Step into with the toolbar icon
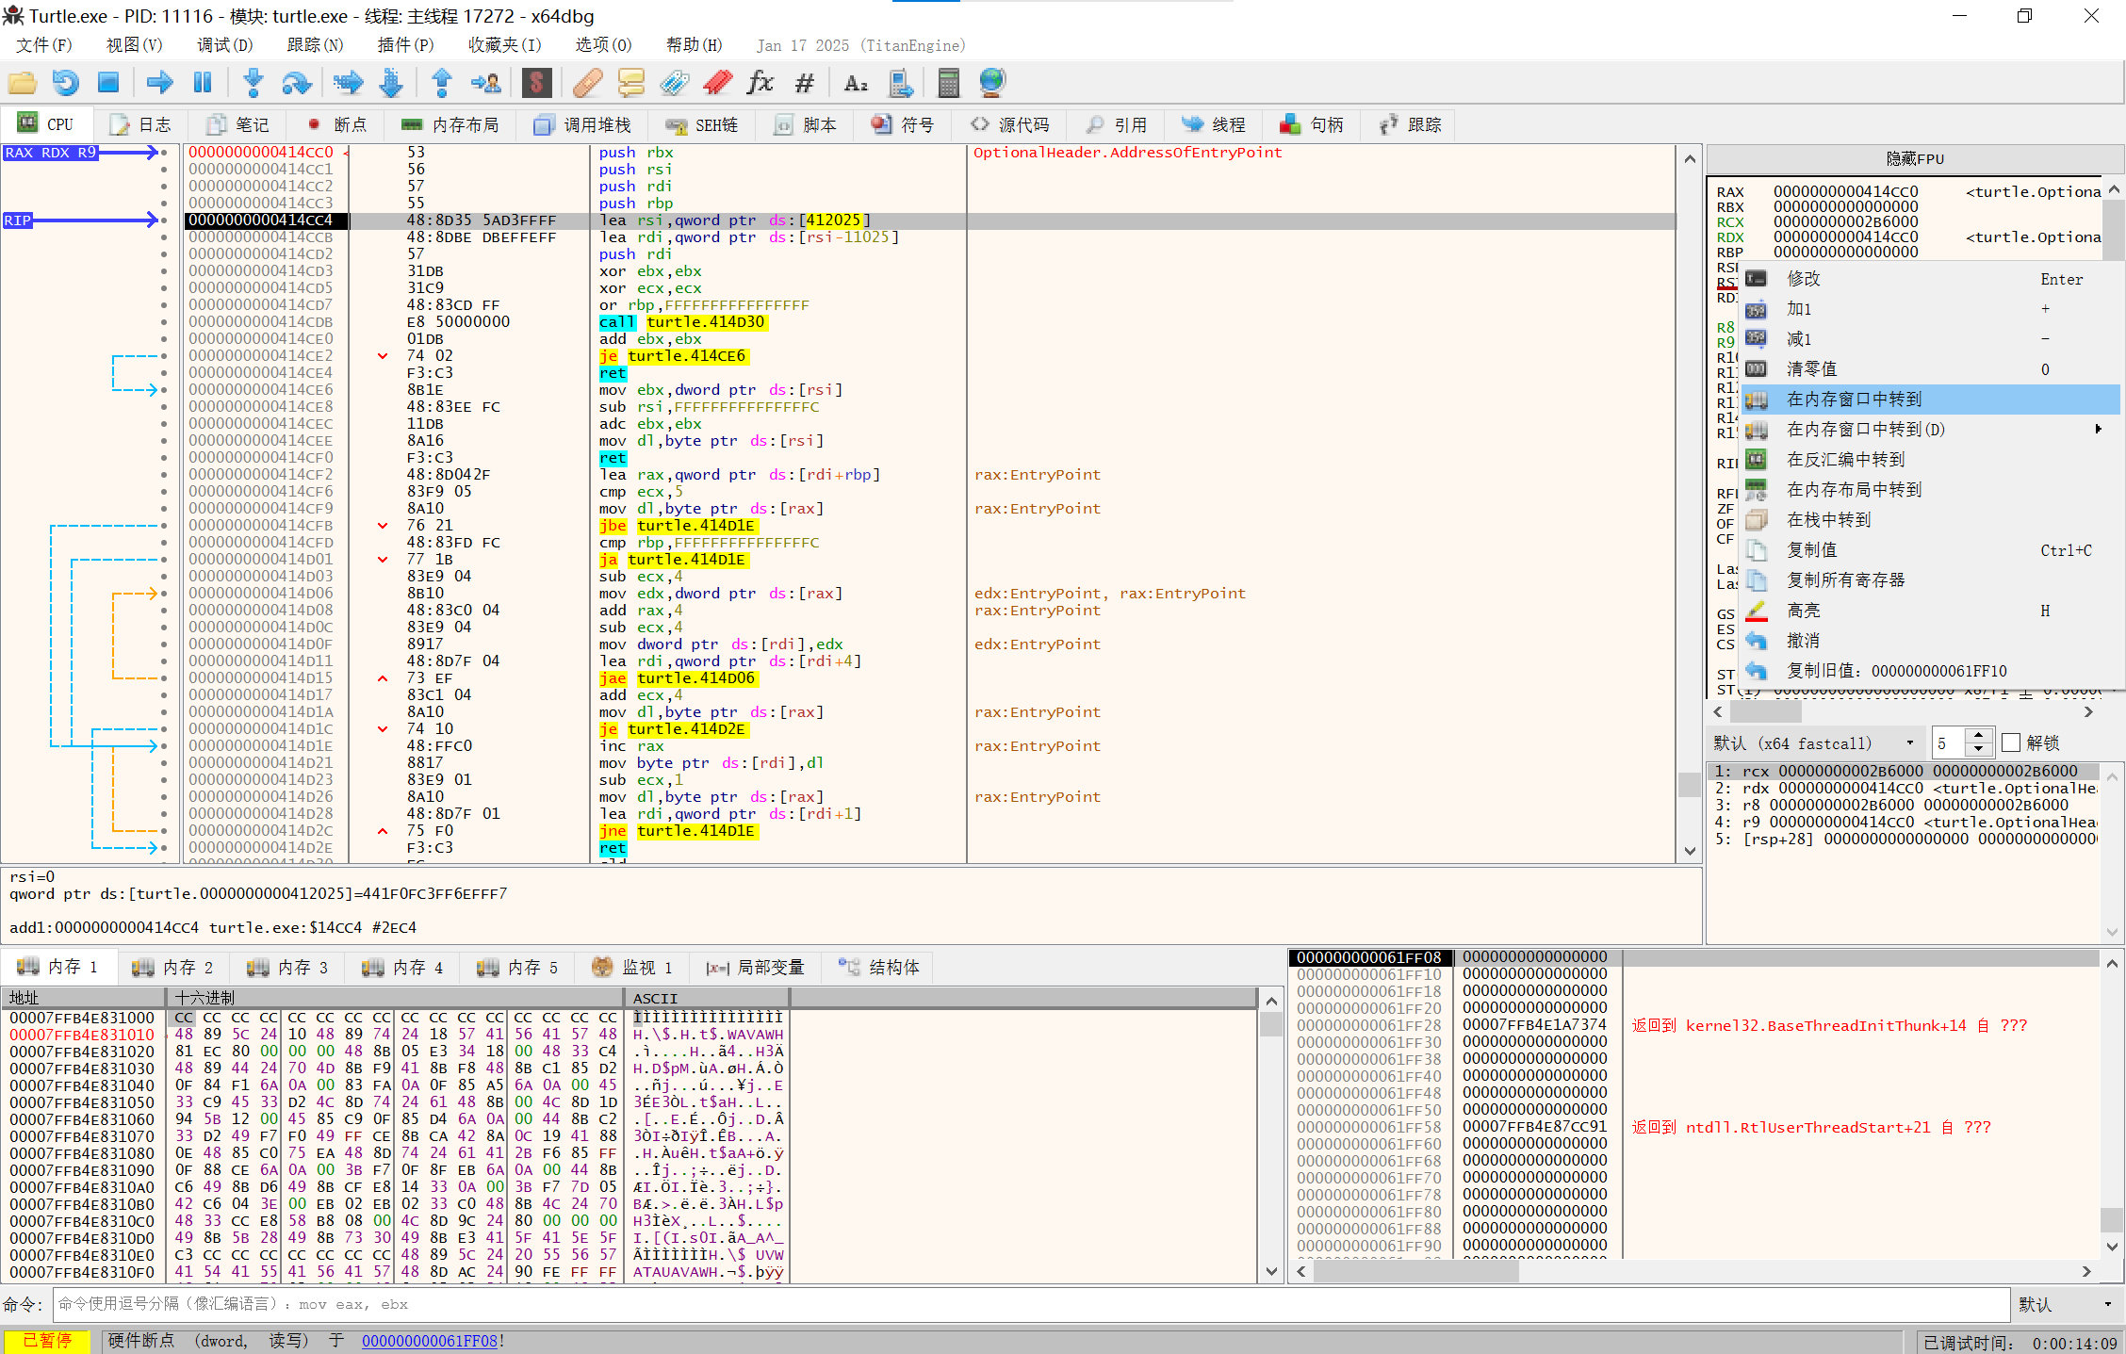The image size is (2126, 1354). coord(253,83)
